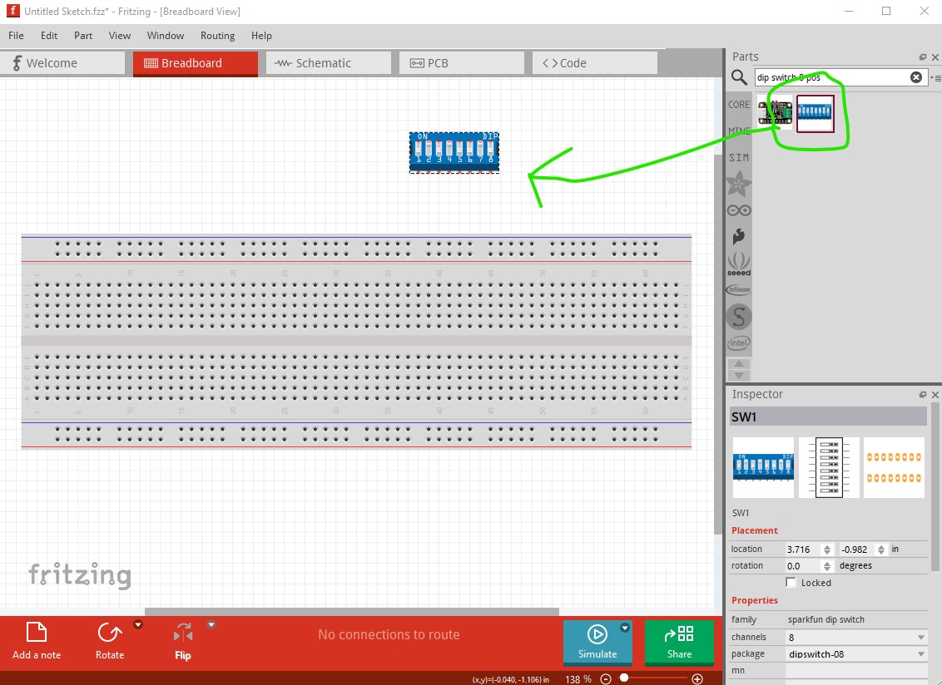Viewport: 942px width, 685px height.
Task: Click the Add a note tool
Action: [x=37, y=641]
